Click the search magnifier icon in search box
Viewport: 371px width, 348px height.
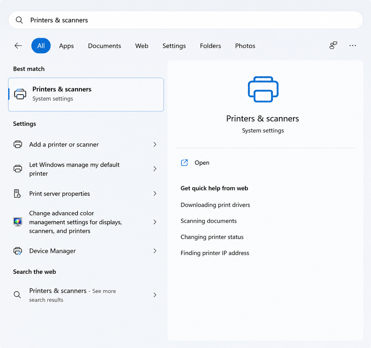[19, 20]
